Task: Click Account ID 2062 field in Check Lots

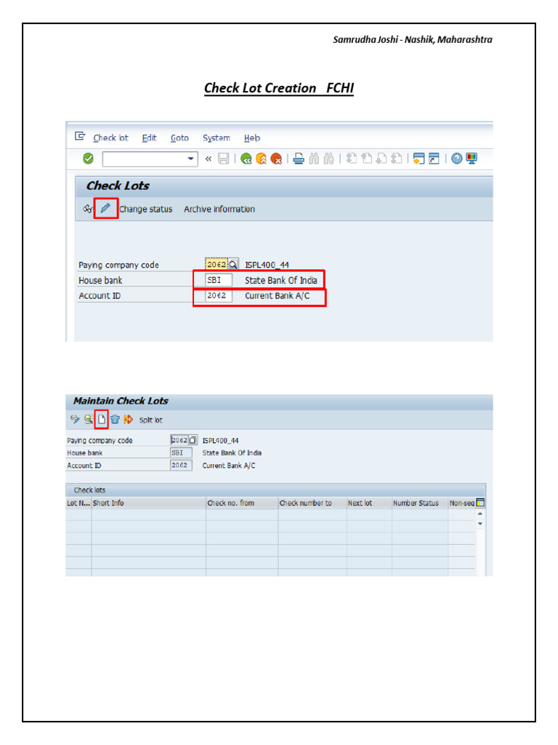Action: coord(219,295)
